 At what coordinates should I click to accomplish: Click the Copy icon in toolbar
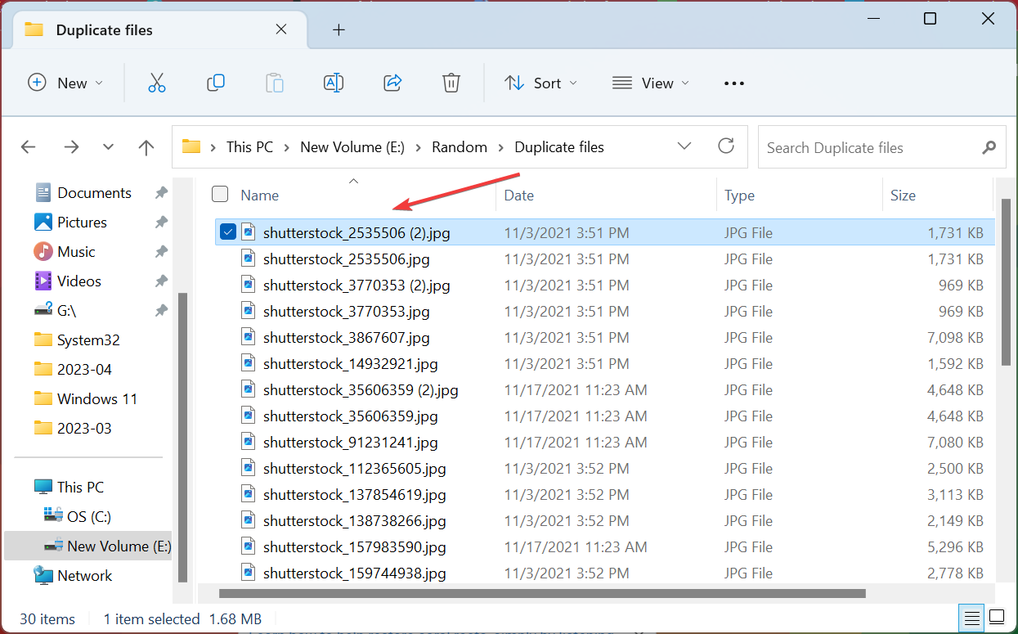[x=216, y=83]
